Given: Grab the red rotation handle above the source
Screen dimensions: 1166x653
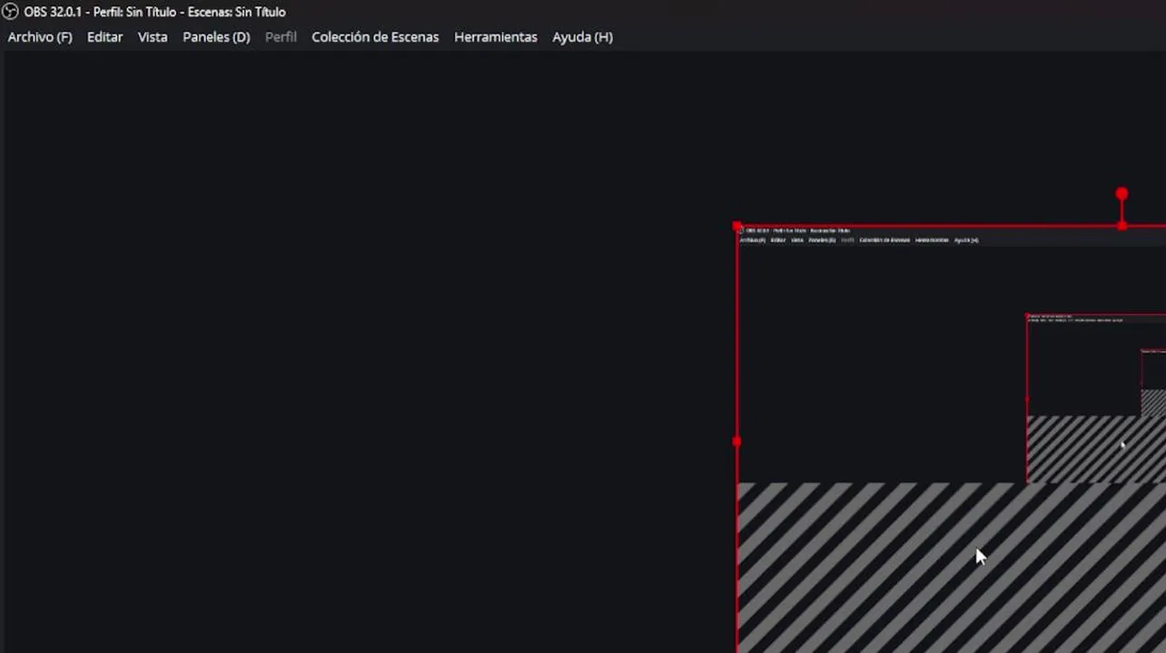Looking at the screenshot, I should 1122,194.
